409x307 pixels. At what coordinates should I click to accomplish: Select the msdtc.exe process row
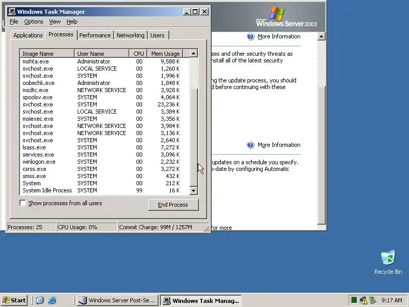(105, 90)
